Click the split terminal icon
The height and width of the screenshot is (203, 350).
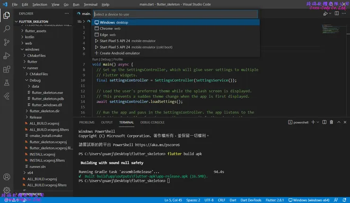point(324,122)
